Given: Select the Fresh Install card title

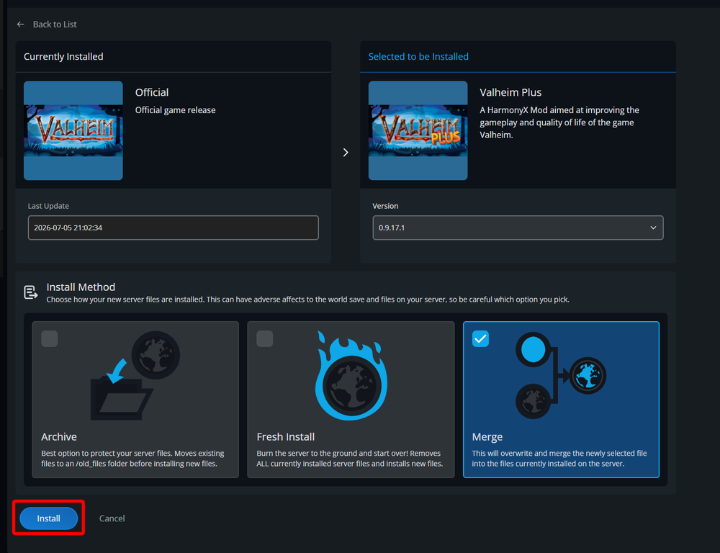Looking at the screenshot, I should pos(286,437).
